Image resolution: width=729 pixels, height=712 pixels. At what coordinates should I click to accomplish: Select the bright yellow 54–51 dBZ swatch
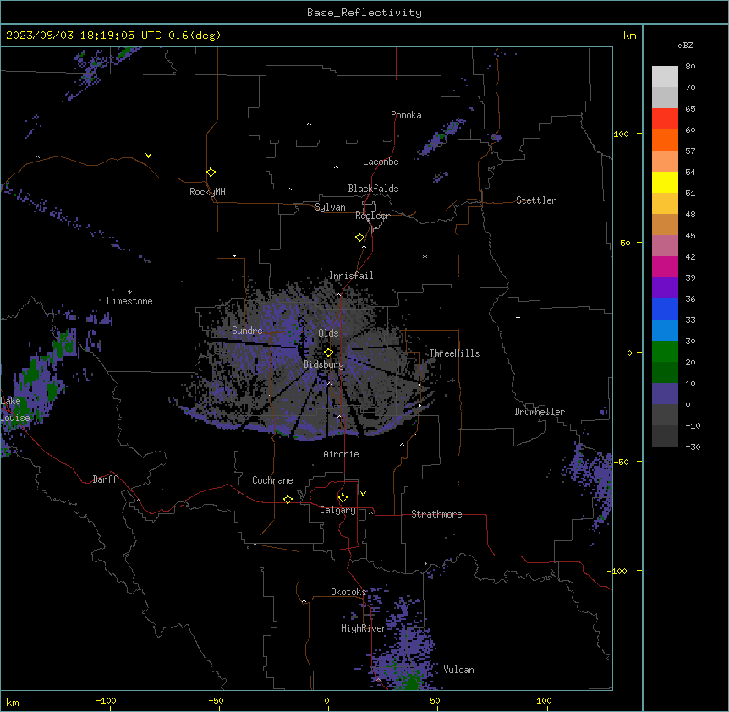[665, 182]
